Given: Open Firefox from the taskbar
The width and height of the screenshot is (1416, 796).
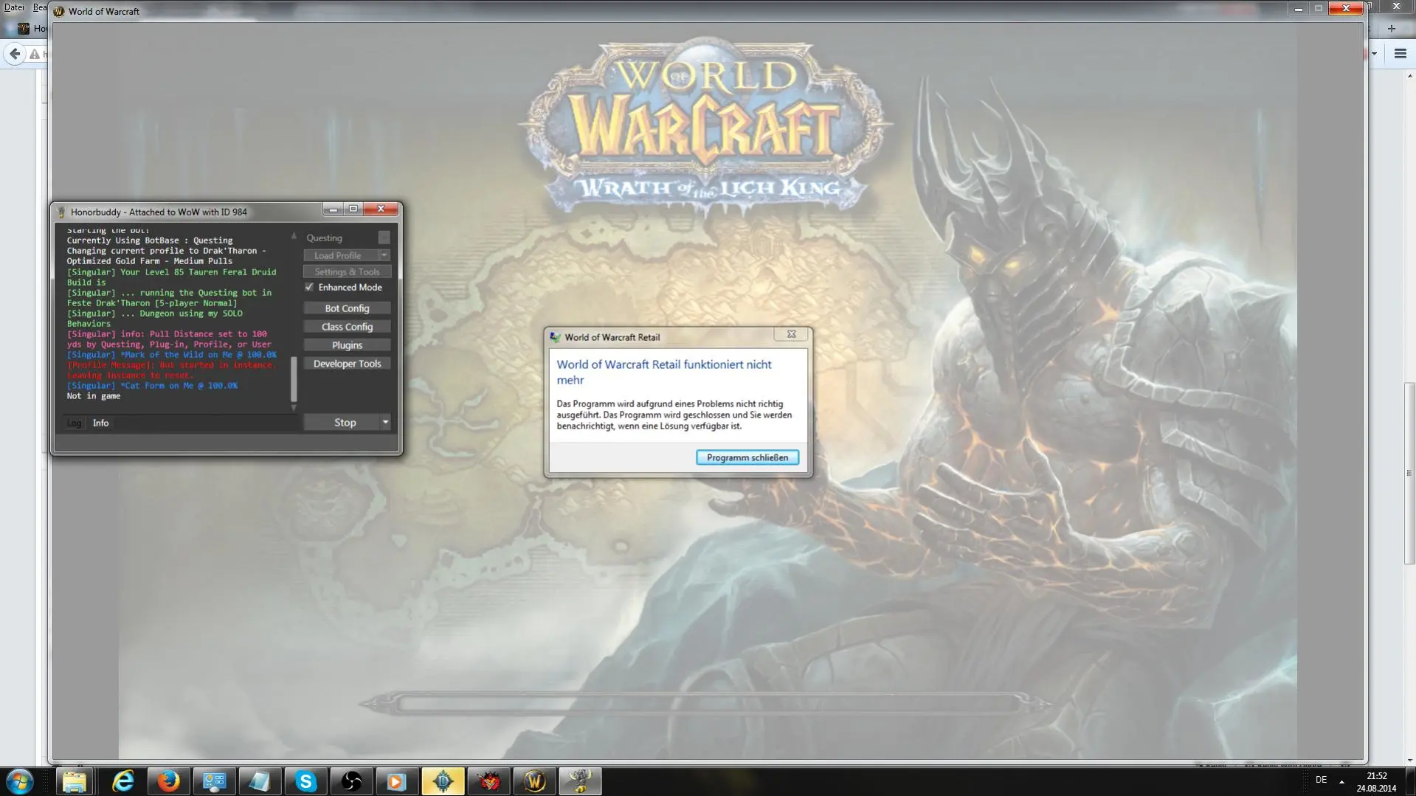Looking at the screenshot, I should pyautogui.click(x=168, y=781).
